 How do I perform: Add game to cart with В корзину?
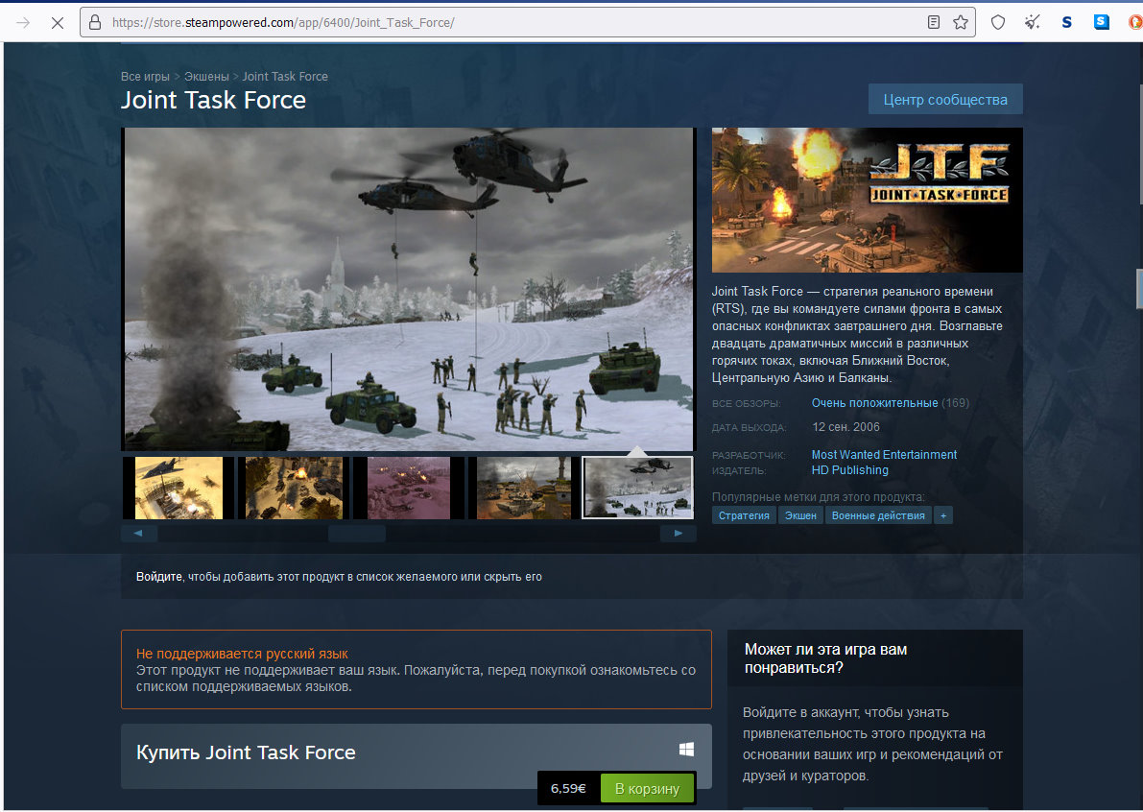647,789
